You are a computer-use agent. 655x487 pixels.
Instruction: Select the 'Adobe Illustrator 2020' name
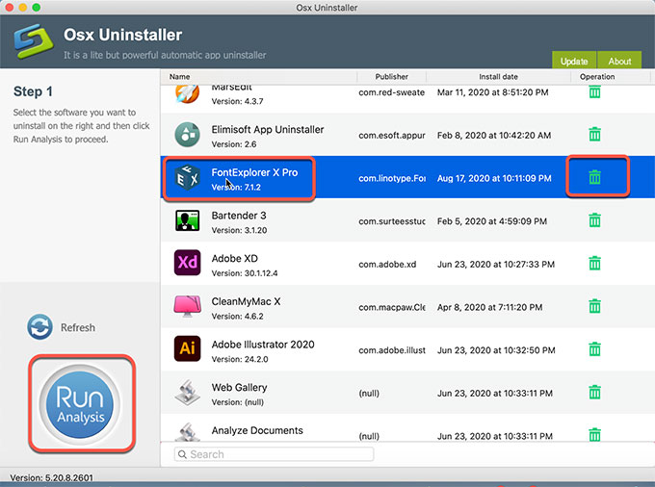pos(263,345)
